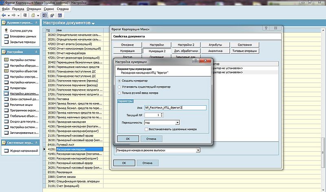Image resolution: width=326 pixels, height=192 pixels.
Task: Click icon next to Нумераторы
Action: pyautogui.click(x=7, y=88)
